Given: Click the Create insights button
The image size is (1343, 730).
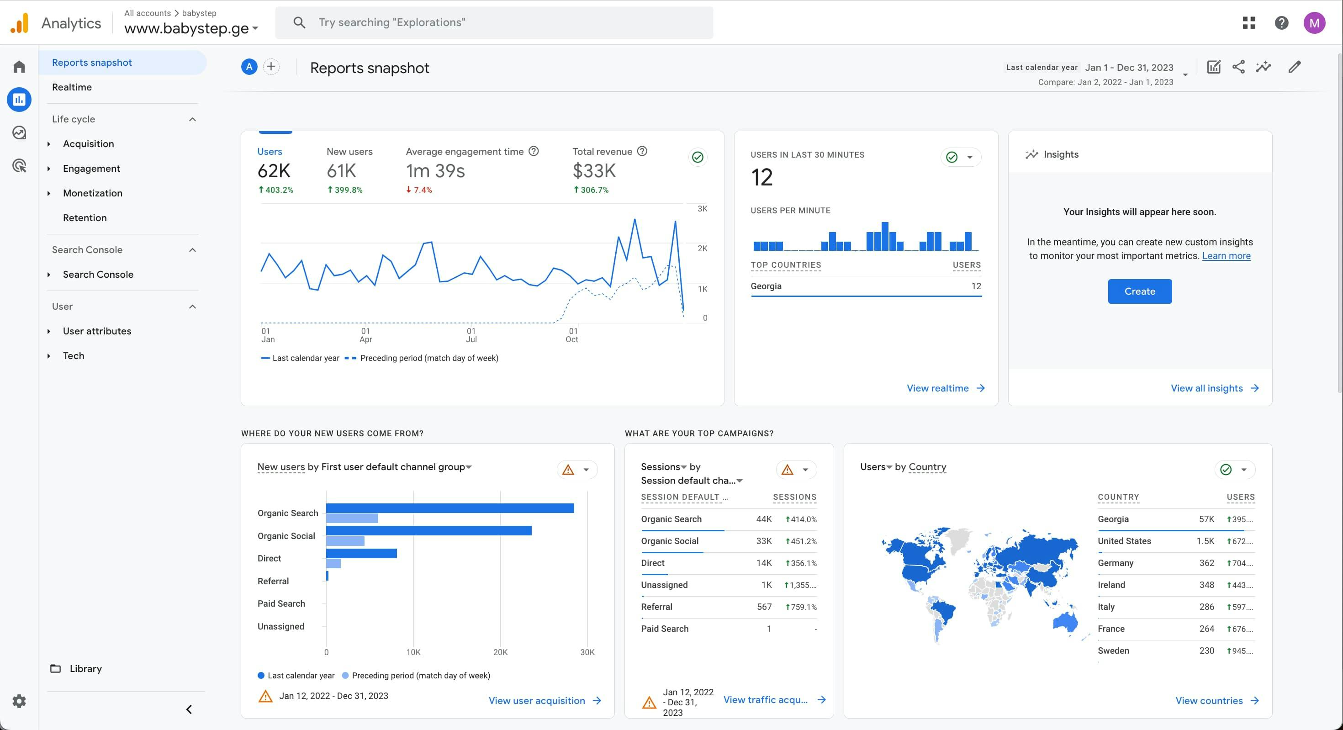Looking at the screenshot, I should (1139, 291).
